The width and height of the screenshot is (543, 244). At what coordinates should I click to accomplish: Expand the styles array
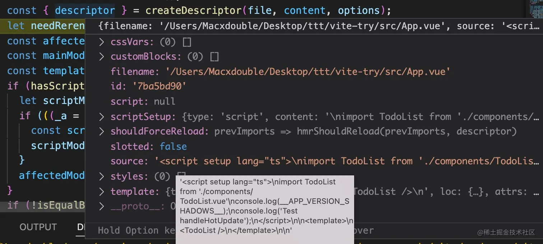(x=102, y=176)
